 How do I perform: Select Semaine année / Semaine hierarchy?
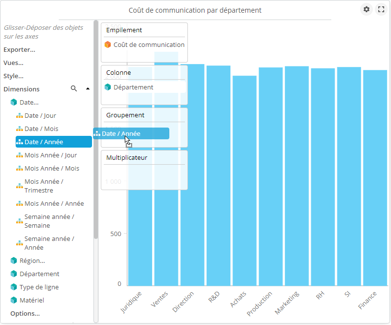coord(49,221)
